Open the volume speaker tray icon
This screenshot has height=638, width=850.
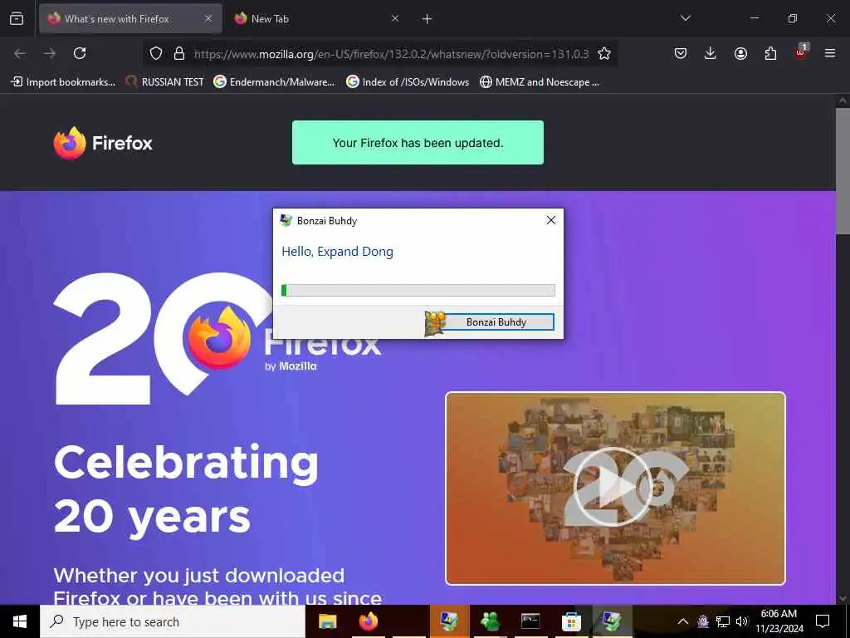tap(741, 621)
